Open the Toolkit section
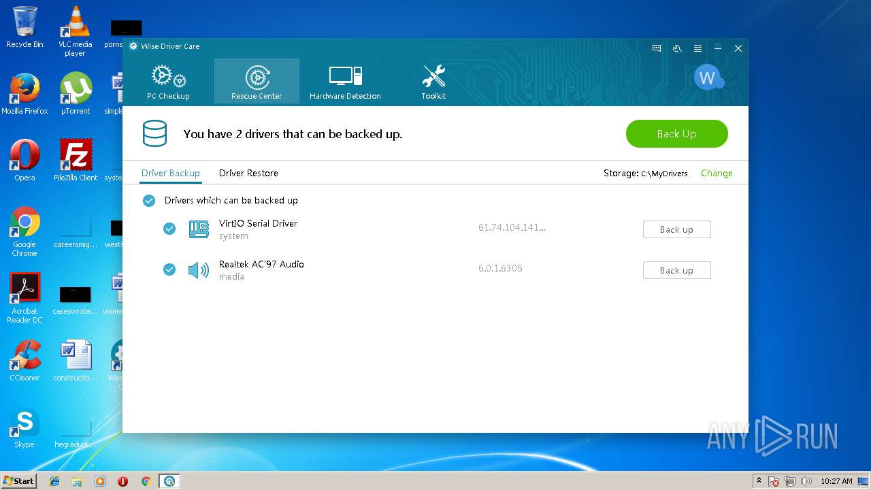Image resolution: width=871 pixels, height=490 pixels. click(x=433, y=82)
